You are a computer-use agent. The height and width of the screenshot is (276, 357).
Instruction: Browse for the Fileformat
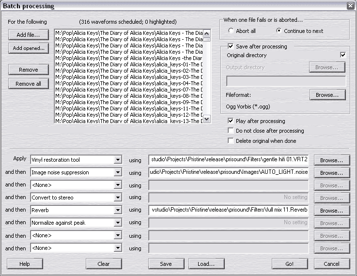click(327, 95)
